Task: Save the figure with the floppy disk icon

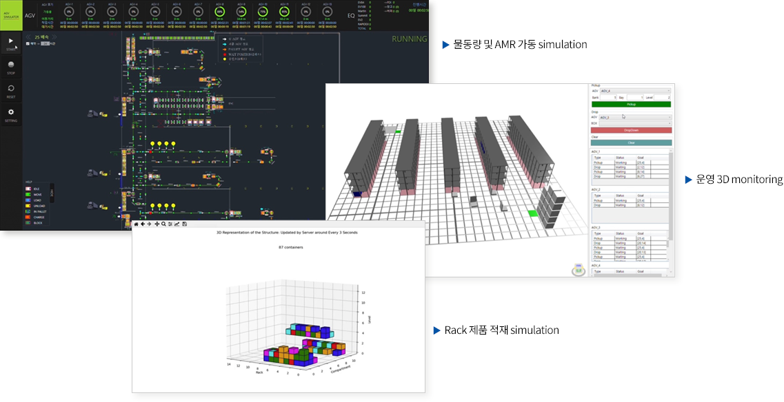Action: pos(185,224)
